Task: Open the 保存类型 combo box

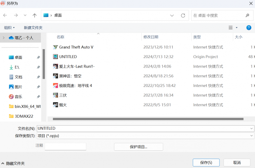Action: point(145,136)
